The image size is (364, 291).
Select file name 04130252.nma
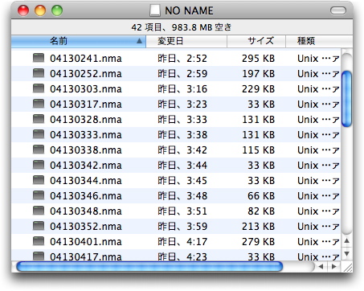(x=86, y=74)
